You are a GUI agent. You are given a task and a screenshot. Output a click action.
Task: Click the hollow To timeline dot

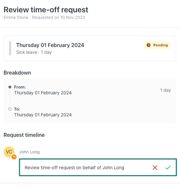click(x=10, y=109)
